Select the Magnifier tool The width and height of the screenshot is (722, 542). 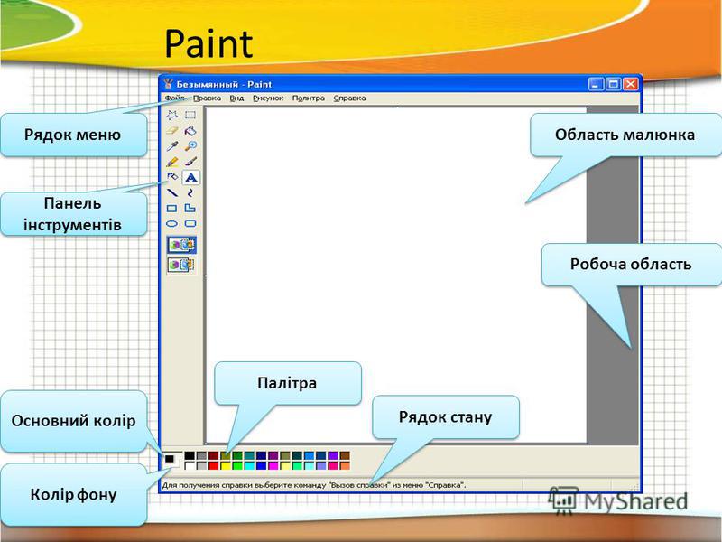point(190,146)
